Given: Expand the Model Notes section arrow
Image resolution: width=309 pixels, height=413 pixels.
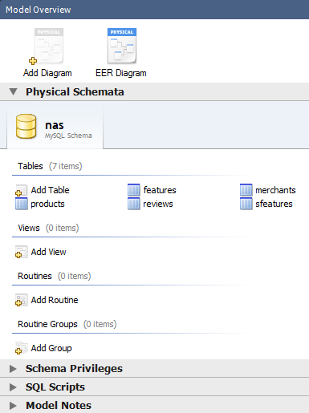Looking at the screenshot, I should 13,406.
